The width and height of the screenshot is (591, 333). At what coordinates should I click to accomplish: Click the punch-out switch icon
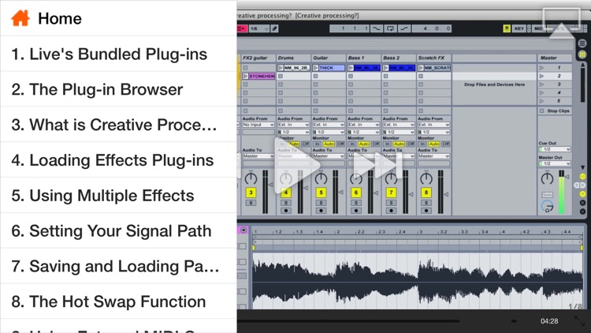click(404, 28)
